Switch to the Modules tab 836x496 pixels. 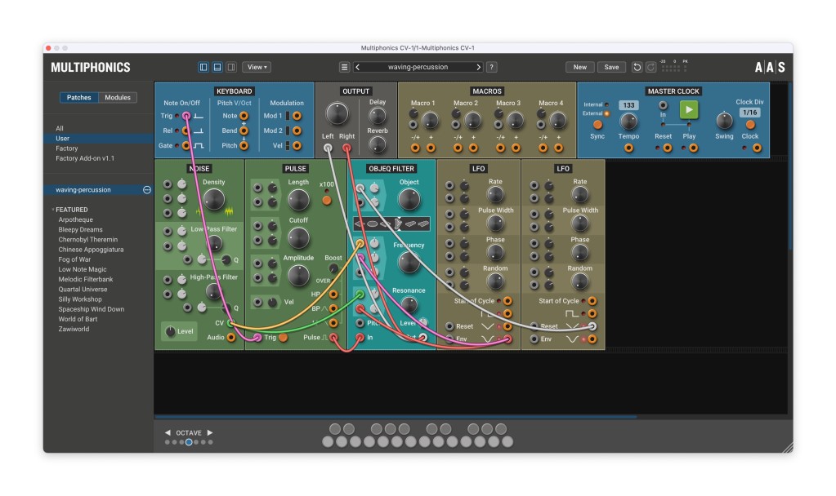point(118,98)
